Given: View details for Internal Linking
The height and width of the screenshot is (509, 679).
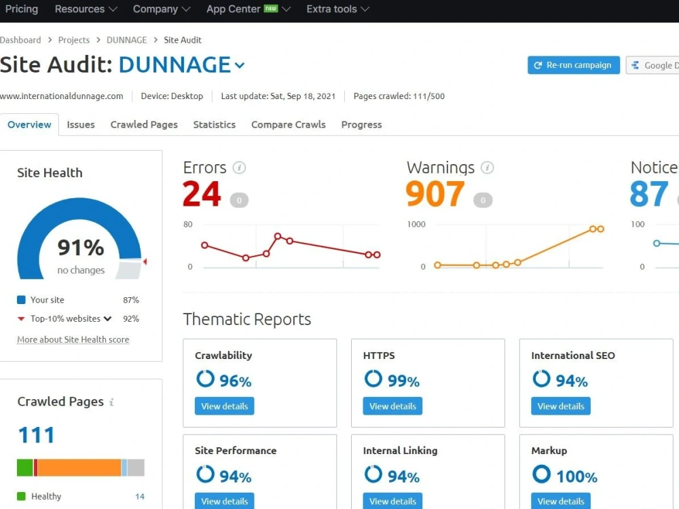Looking at the screenshot, I should [392, 501].
